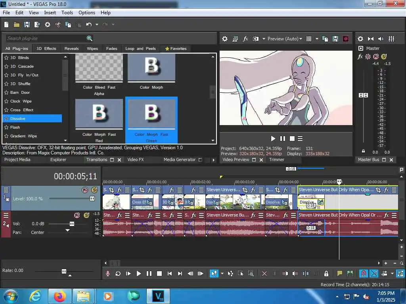
Task: Click the Record microphone button
Action: pyautogui.click(x=108, y=273)
